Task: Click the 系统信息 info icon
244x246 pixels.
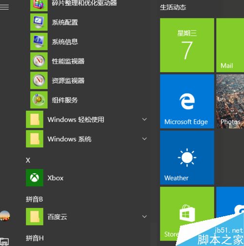Action: (x=39, y=41)
